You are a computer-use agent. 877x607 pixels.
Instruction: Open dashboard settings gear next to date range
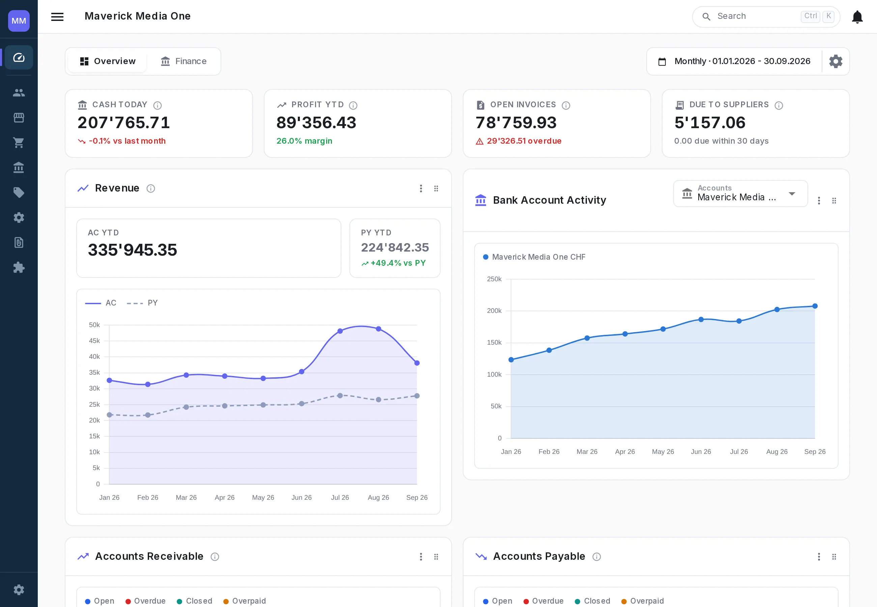click(836, 61)
